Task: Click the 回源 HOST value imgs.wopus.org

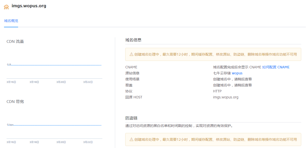Action: coord(226,97)
